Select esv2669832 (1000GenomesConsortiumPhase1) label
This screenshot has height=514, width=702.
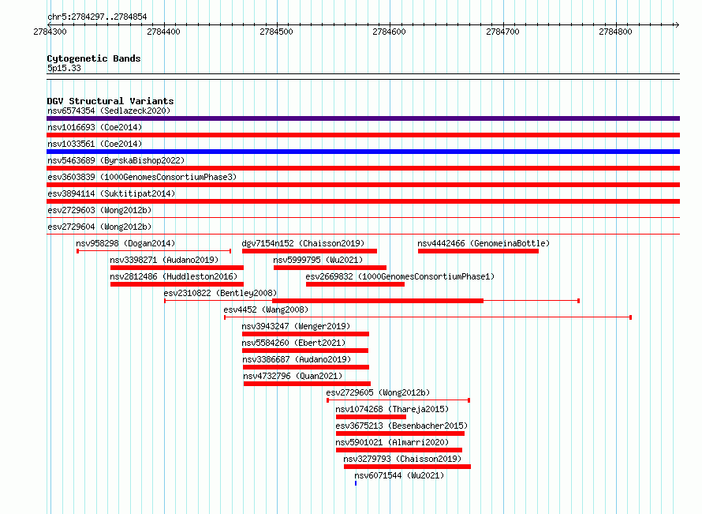point(400,276)
